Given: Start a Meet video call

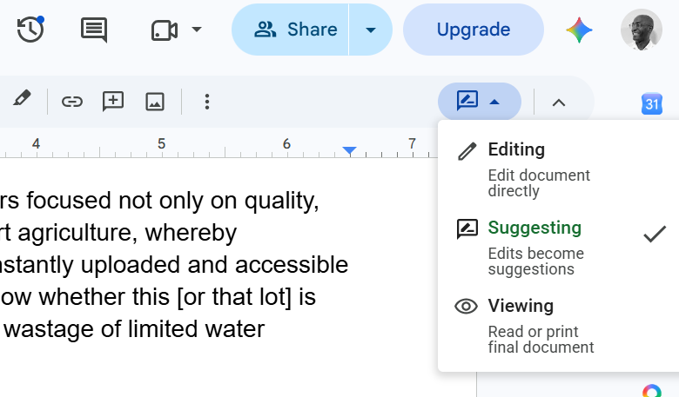Looking at the screenshot, I should point(165,30).
